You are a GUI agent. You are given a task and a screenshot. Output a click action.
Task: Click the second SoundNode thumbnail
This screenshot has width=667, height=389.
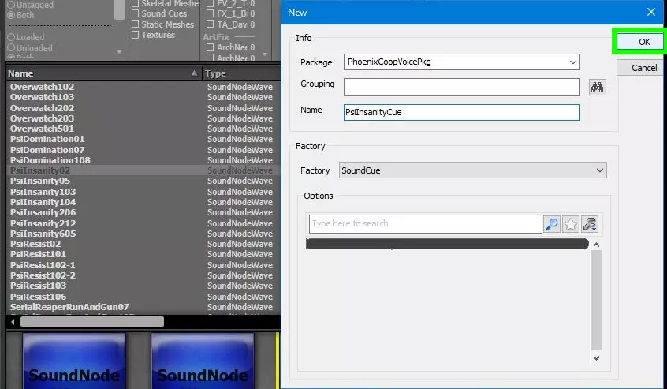(203, 361)
